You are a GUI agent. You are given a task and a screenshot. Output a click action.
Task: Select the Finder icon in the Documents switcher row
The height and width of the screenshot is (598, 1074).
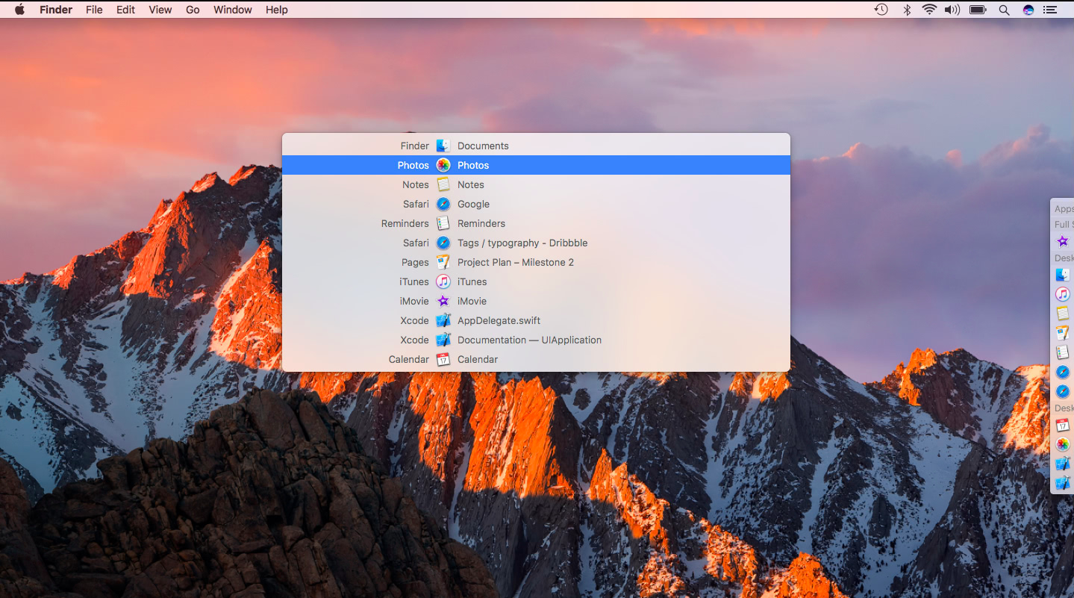point(443,146)
